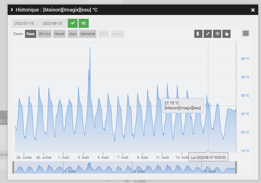Viewport: 261px width, 183px height.
Task: Select the disabled Année zoom option
Action: 117,34
